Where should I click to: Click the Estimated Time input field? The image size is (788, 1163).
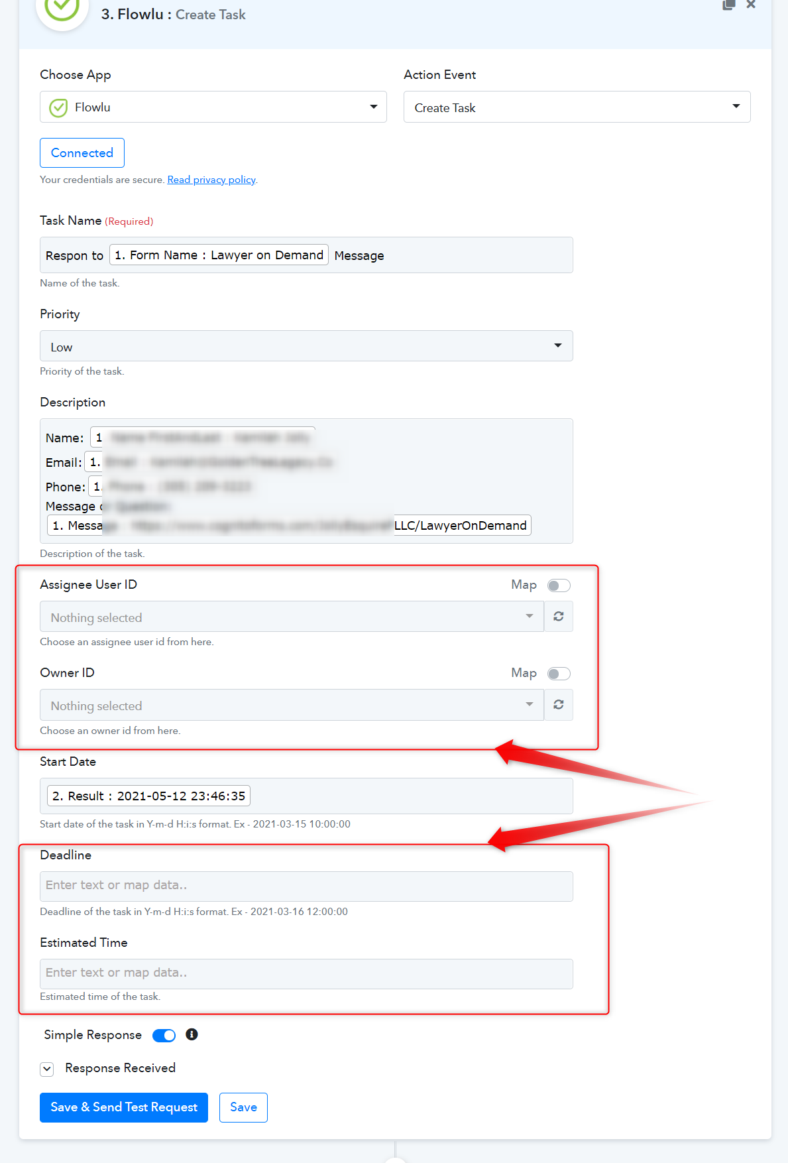point(306,973)
